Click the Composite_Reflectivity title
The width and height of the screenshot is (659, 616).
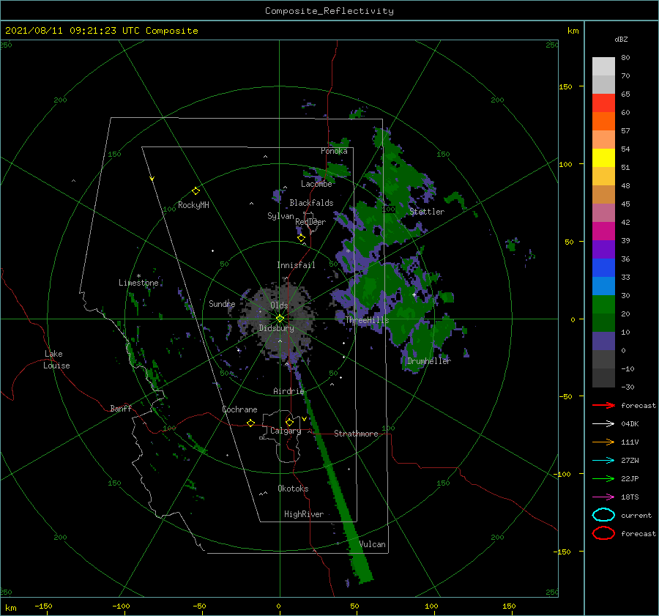tap(329, 11)
